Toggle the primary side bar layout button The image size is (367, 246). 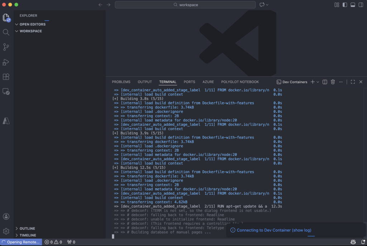point(345,5)
